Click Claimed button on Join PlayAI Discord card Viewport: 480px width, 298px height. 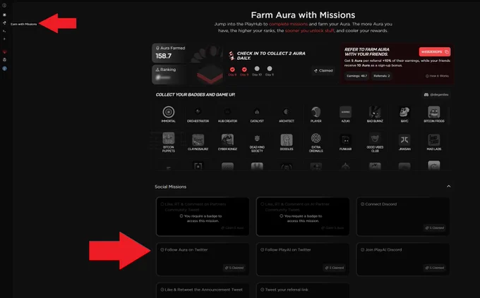435,268
